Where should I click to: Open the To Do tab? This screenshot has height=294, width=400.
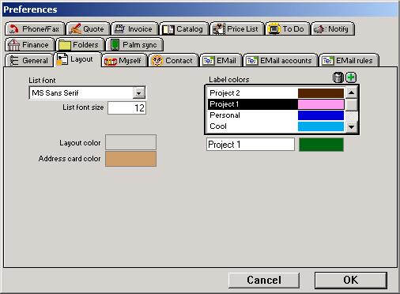click(x=288, y=28)
